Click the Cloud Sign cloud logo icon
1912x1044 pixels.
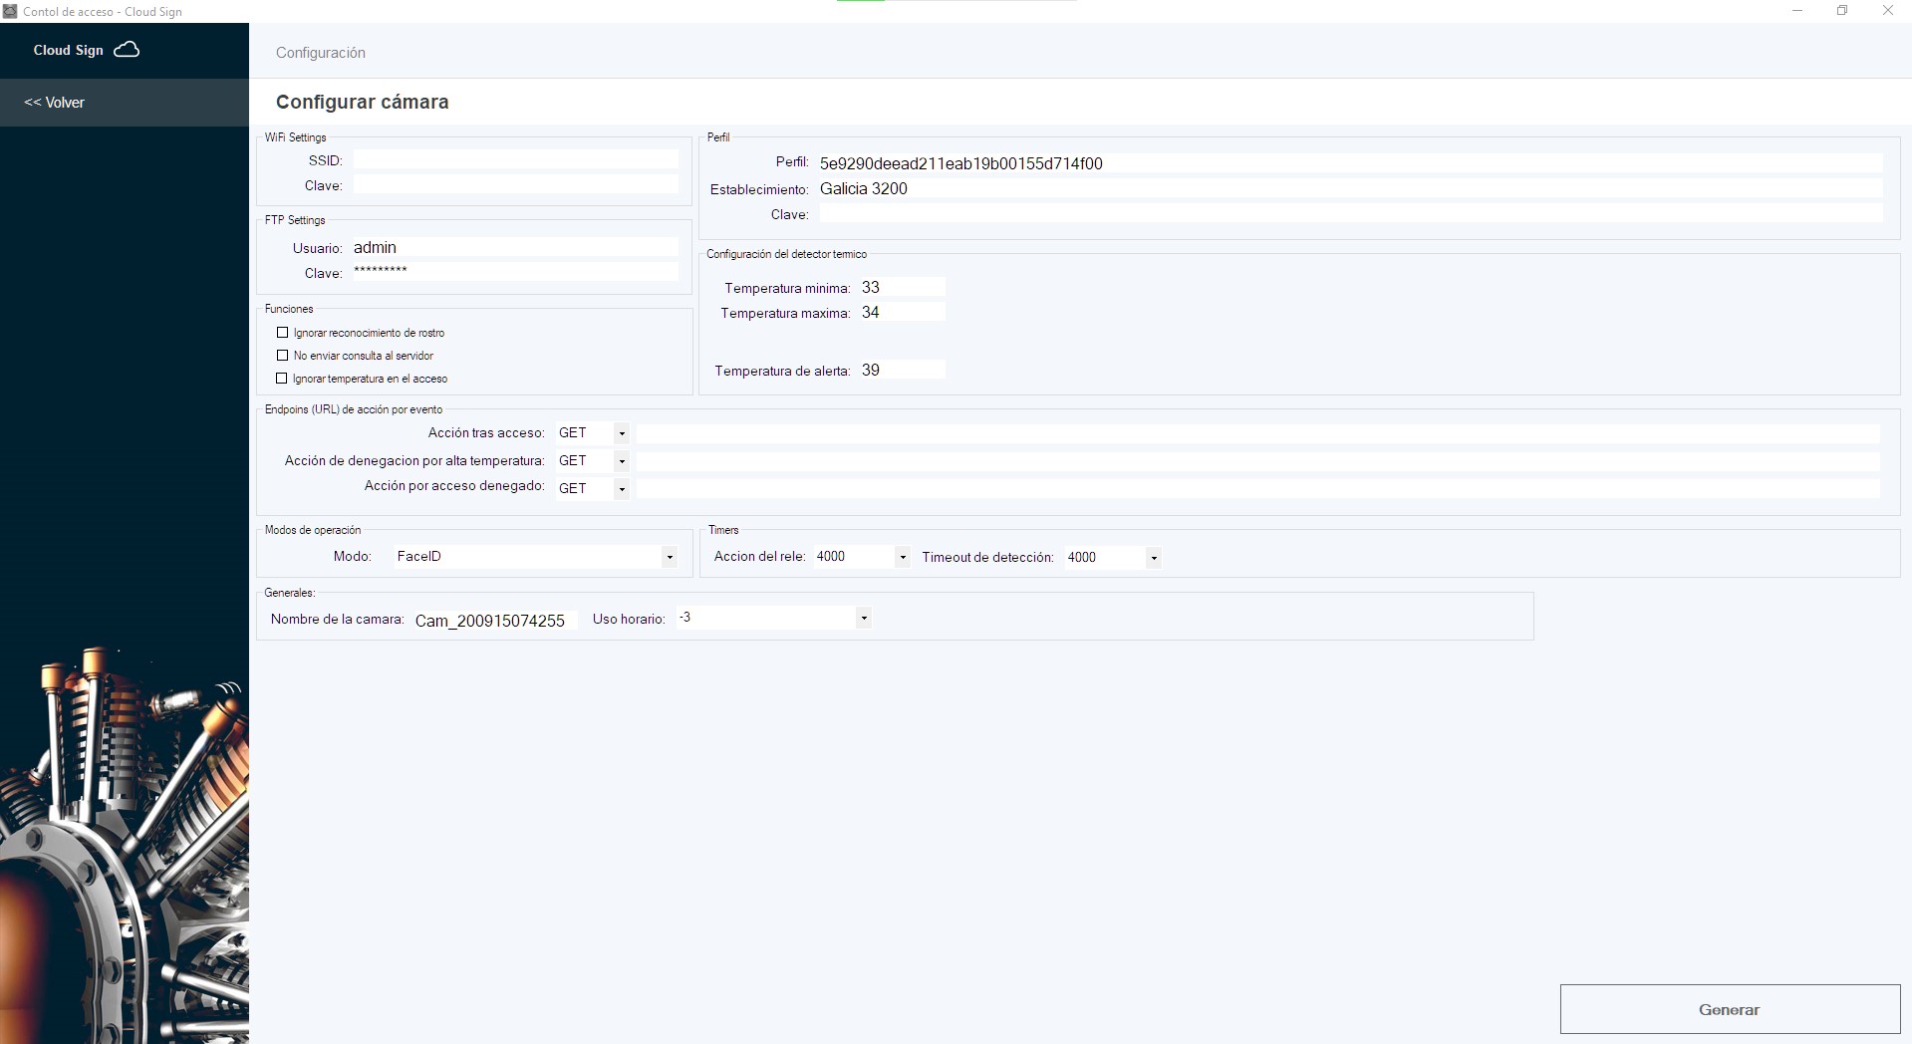coord(127,50)
